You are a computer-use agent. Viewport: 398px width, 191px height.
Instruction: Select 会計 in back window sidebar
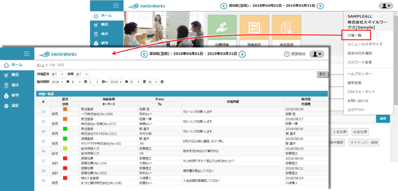107,34
